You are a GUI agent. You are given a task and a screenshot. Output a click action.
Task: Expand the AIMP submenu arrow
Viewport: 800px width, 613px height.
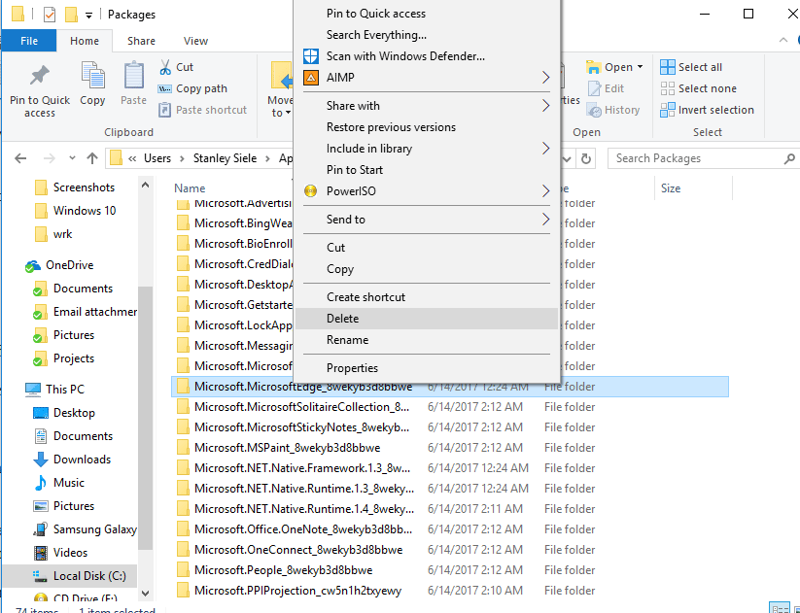tap(545, 78)
